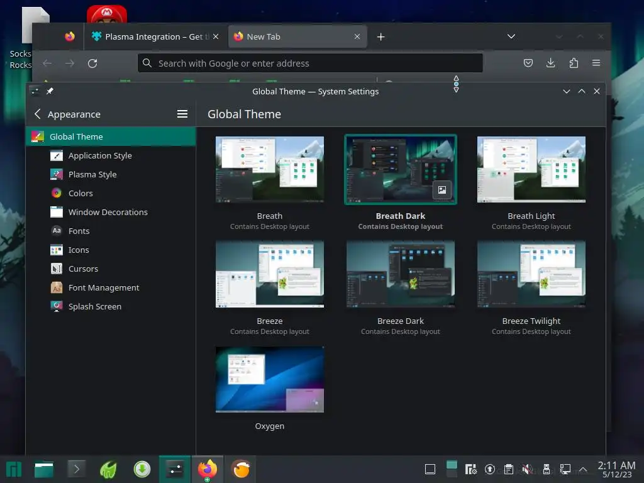Close the Plasma Integration tab
This screenshot has height=483, width=644.
click(216, 36)
